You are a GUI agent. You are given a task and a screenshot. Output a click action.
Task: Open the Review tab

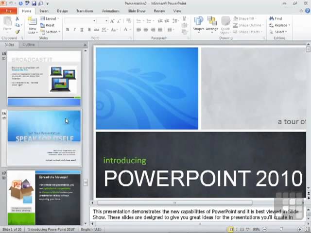click(159, 11)
